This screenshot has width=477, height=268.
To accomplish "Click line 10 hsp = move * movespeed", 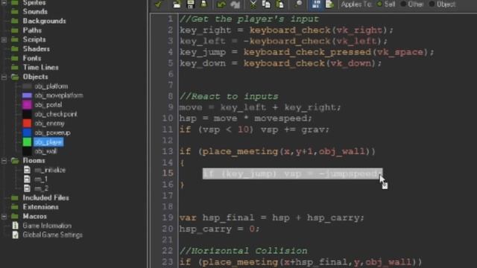I will (x=245, y=118).
